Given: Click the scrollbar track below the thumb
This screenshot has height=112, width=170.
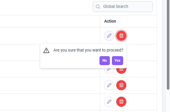Looking at the screenshot, I should (x=168, y=101).
